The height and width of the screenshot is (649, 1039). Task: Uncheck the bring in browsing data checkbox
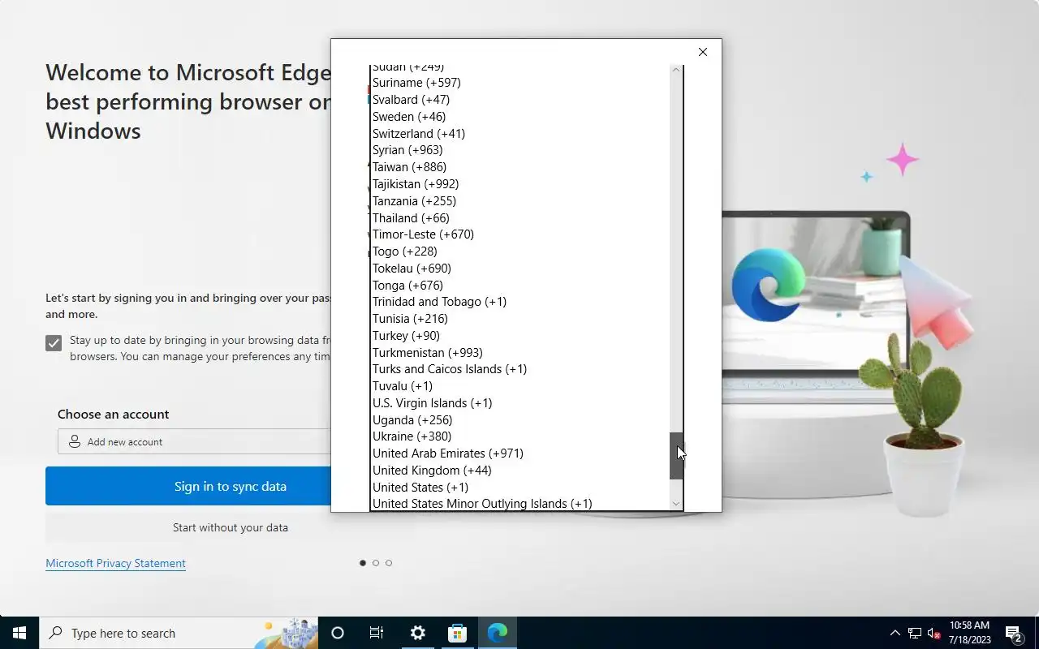54,343
